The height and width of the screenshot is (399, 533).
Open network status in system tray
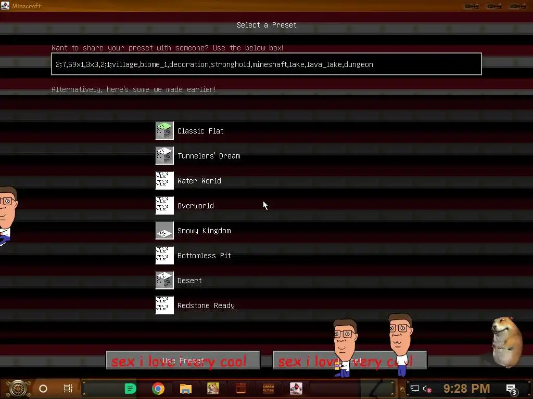pyautogui.click(x=414, y=389)
